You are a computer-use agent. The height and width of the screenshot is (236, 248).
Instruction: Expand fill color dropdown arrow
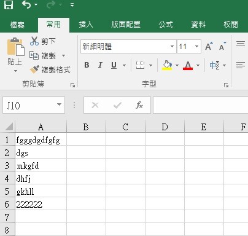tap(177, 65)
